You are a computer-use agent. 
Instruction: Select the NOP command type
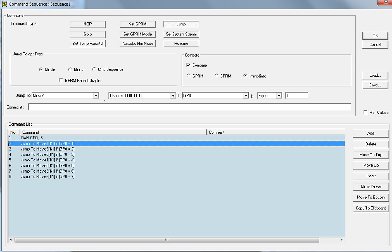(x=88, y=24)
